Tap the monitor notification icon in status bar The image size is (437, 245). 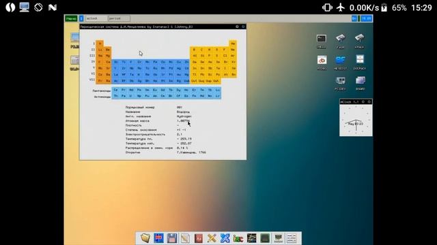click(x=25, y=7)
